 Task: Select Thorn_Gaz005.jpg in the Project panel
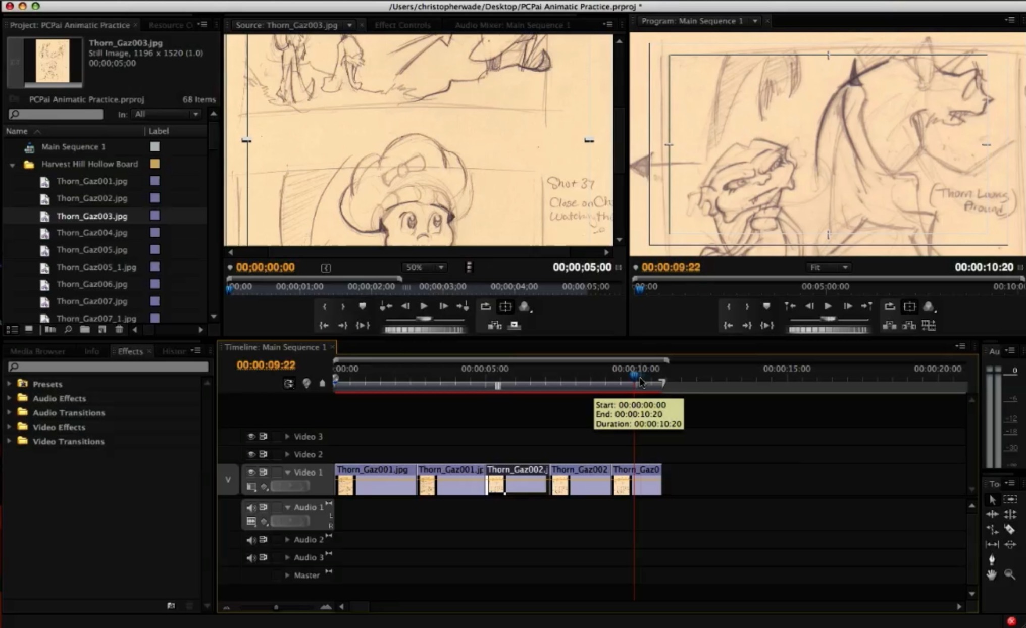(x=92, y=250)
